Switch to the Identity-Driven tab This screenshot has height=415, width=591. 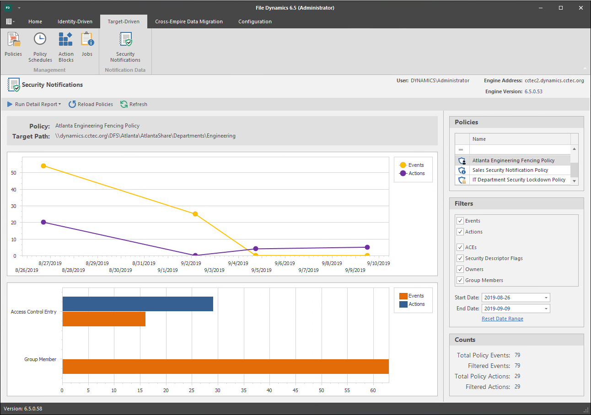[75, 21]
